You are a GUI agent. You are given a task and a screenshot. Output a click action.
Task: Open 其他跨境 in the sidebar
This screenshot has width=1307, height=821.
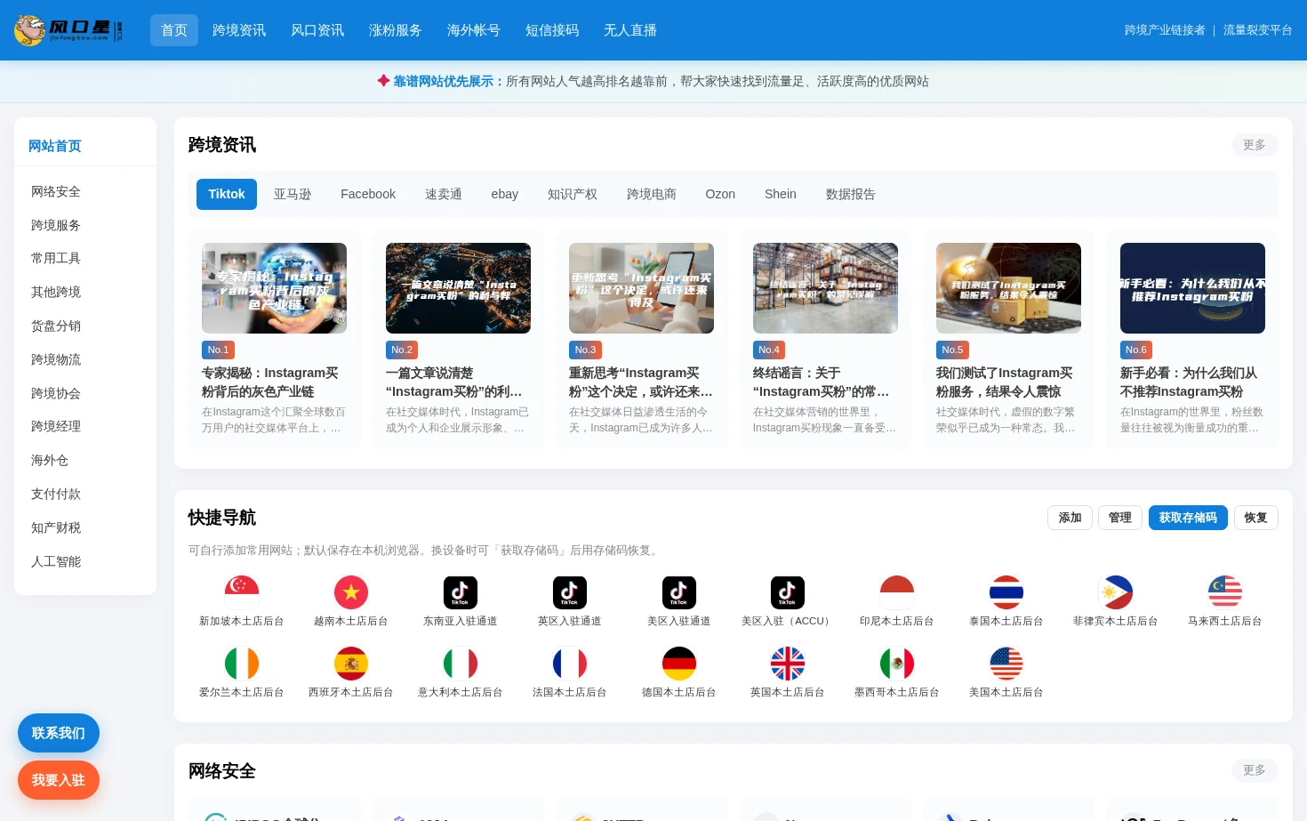pos(56,292)
